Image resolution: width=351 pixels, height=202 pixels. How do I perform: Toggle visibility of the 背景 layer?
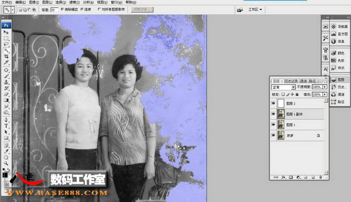click(274, 135)
